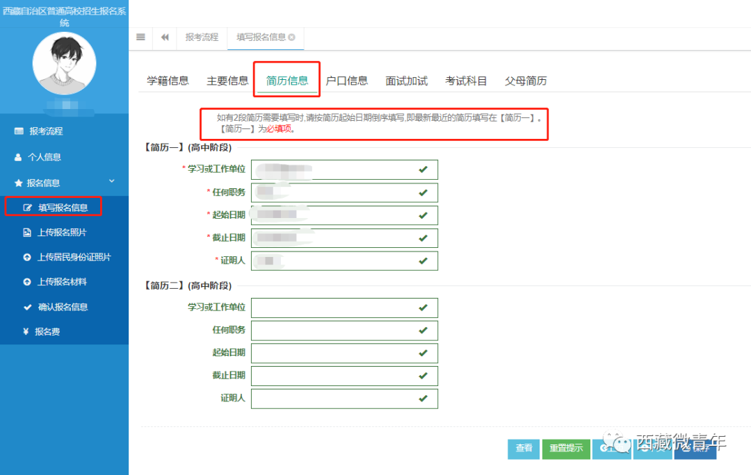The width and height of the screenshot is (751, 475).
Task: Open 上传报名材料 in the sidebar
Action: tap(61, 282)
